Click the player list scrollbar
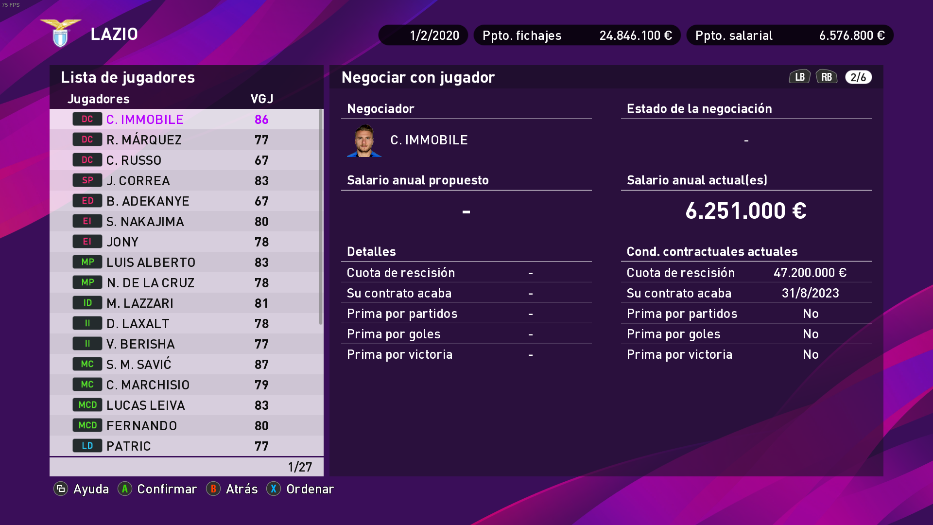933x525 pixels. (320, 216)
